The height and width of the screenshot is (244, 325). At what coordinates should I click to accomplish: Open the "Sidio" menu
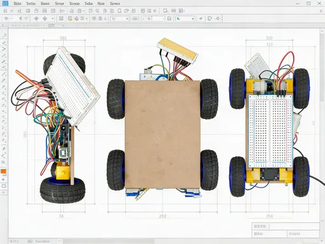pos(88,3)
